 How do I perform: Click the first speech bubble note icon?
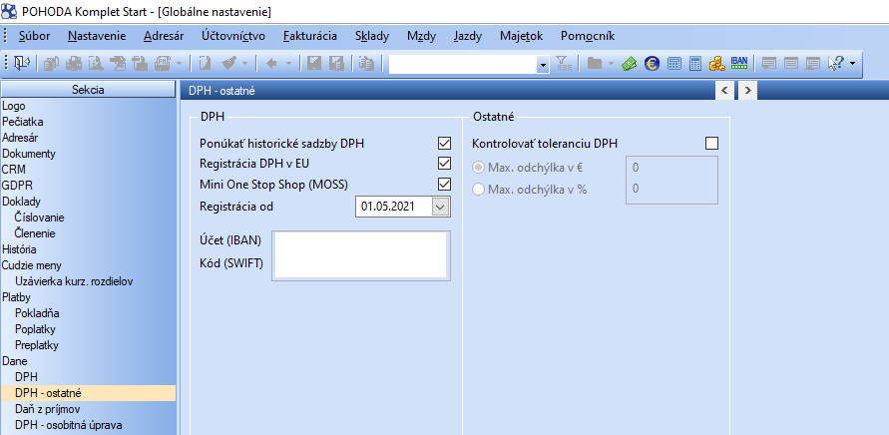coord(769,64)
